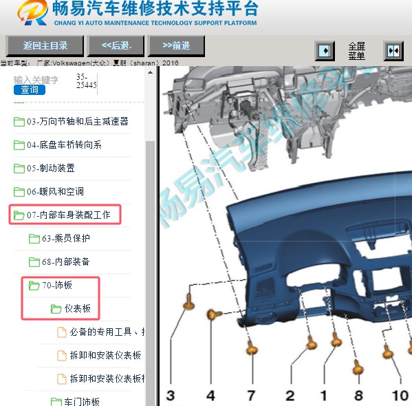This screenshot has width=412, height=406.
Task: Click folder icon of 63-乘员保护
Action: point(34,239)
